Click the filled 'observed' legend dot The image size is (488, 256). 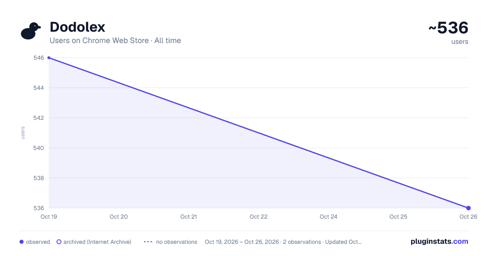(x=22, y=242)
